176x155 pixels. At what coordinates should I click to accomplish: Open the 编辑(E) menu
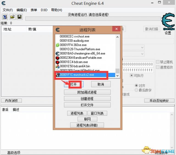(22, 10)
